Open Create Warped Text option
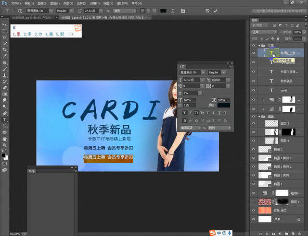The image size is (308, 236). point(173,11)
